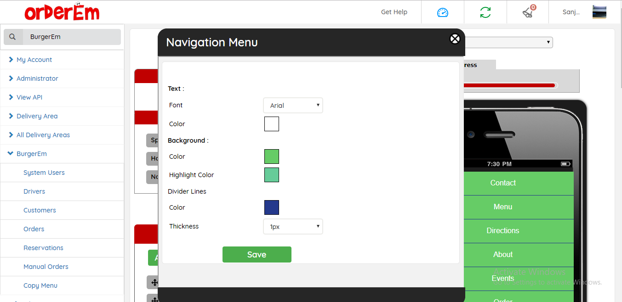622x302 pixels.
Task: Click the speedometer dashboard icon
Action: click(x=442, y=12)
